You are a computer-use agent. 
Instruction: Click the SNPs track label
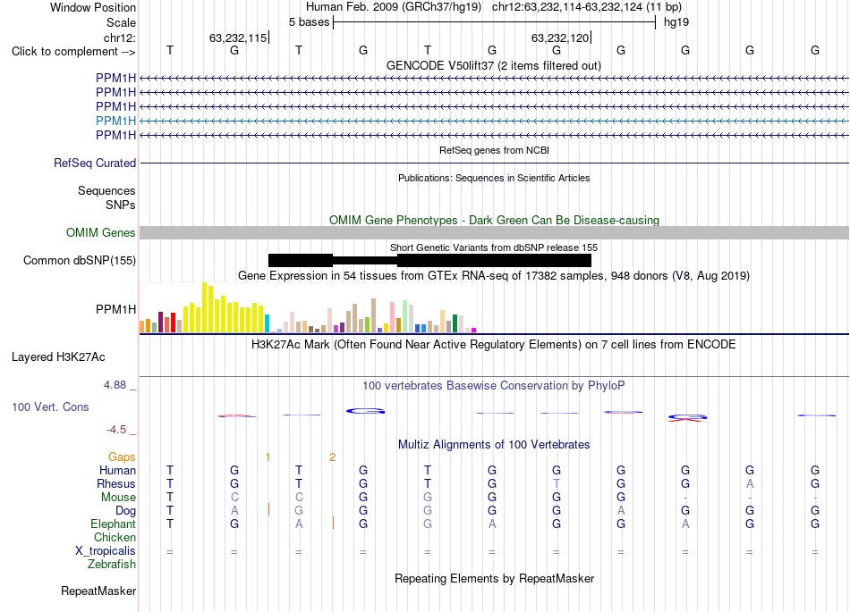pos(121,205)
